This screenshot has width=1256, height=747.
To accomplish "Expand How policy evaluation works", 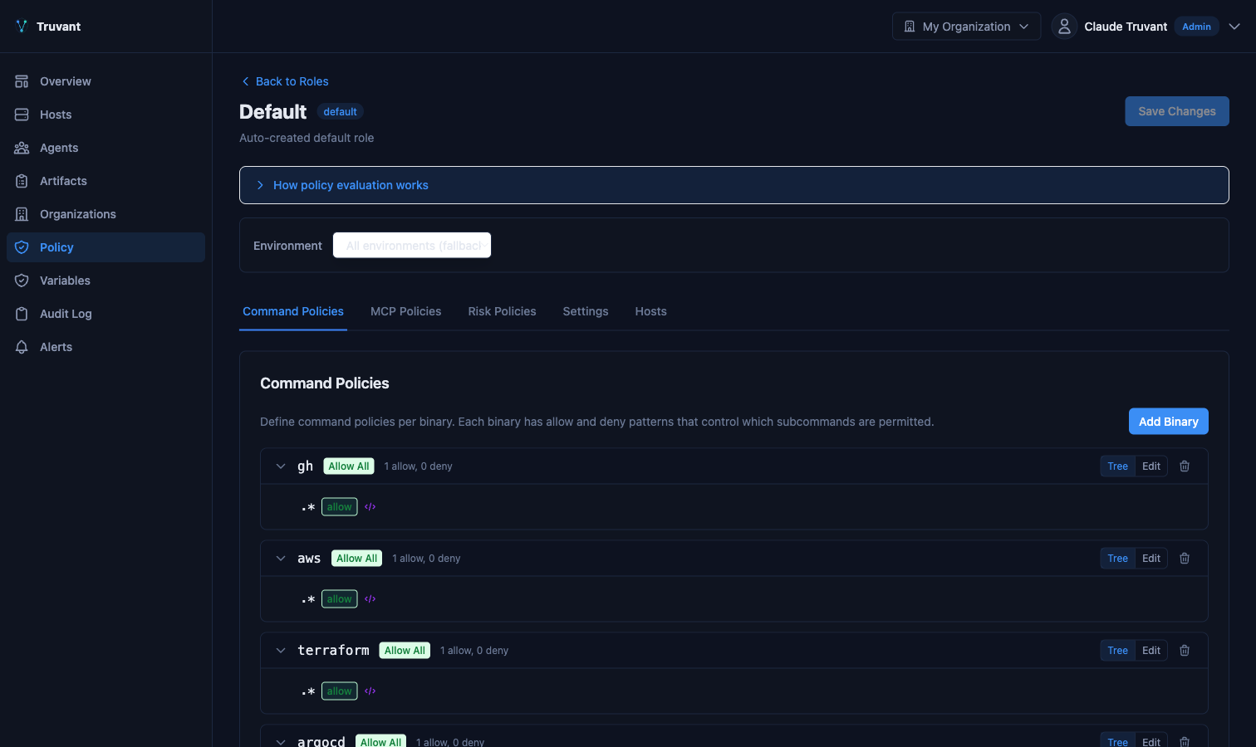I will pyautogui.click(x=733, y=185).
